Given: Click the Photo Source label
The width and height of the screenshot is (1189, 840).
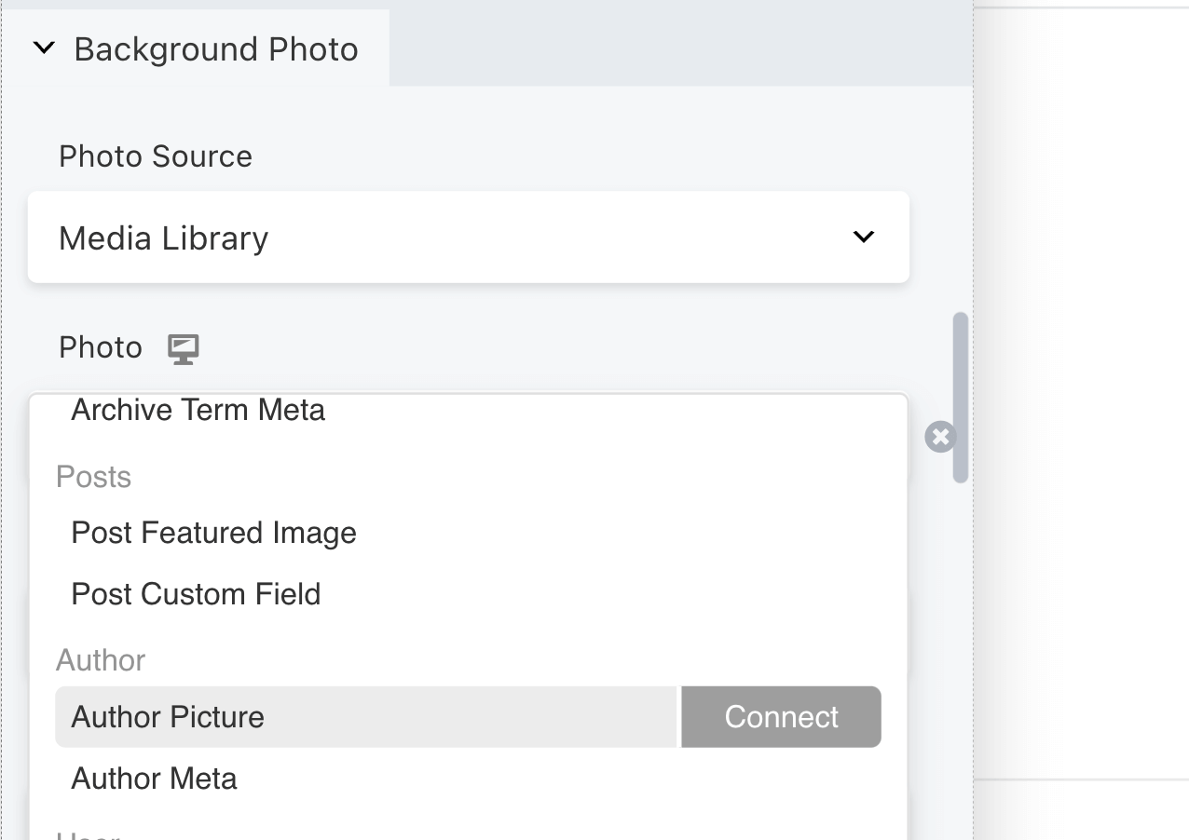Looking at the screenshot, I should click(155, 156).
